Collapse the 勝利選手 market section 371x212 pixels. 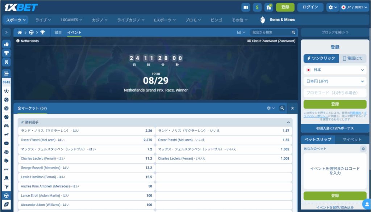(288, 122)
